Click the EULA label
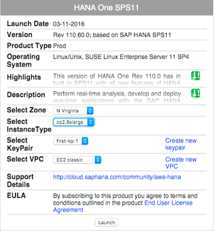Image resolution: width=214 pixels, height=231 pixels. point(16,196)
